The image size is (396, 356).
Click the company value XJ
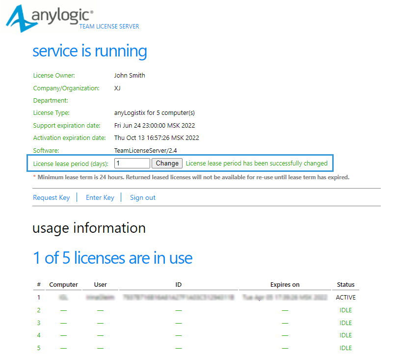pos(117,88)
